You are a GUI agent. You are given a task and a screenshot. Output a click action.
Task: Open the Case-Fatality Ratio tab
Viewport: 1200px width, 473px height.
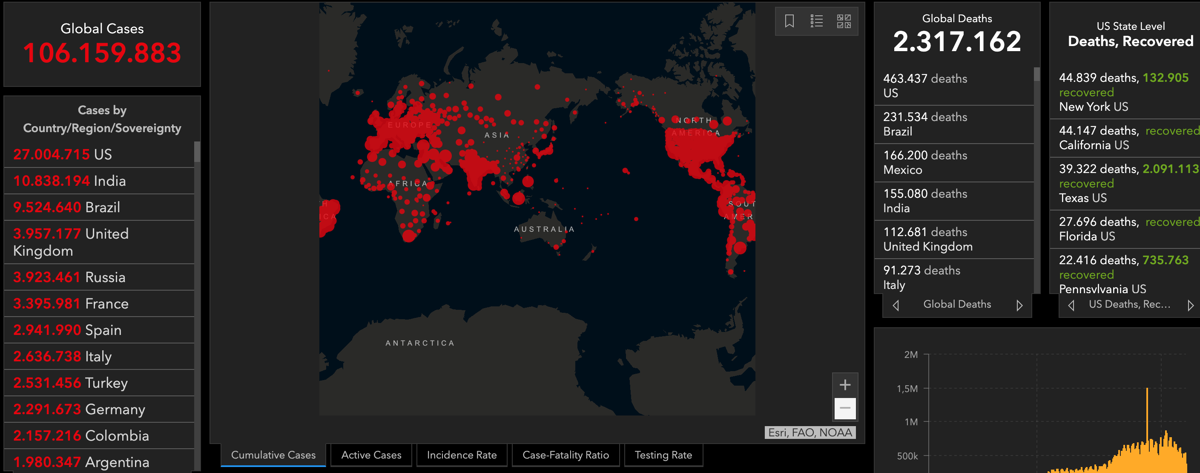pos(566,455)
